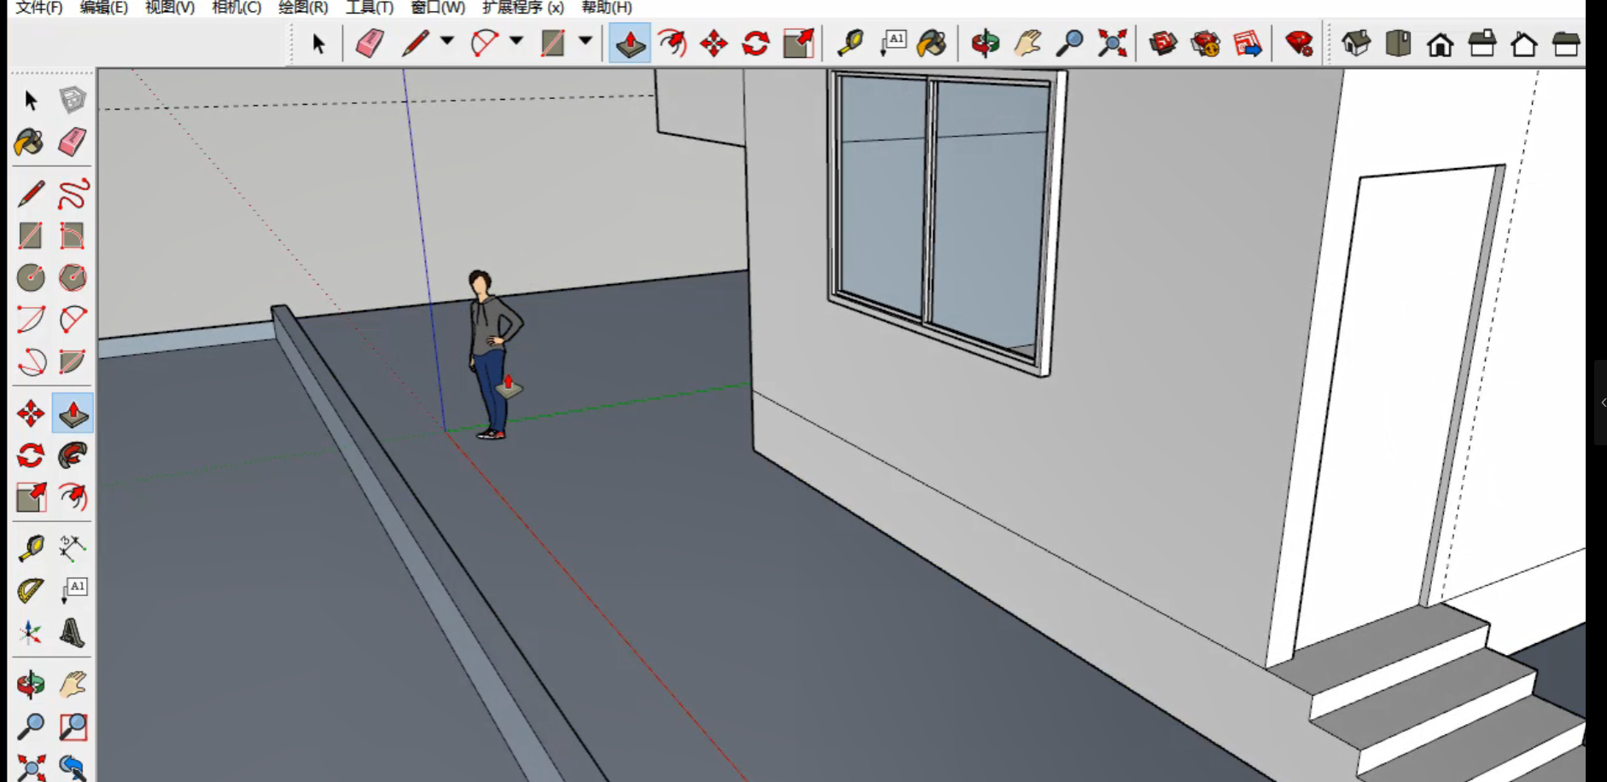Expand the line tool dropdown arrow

[447, 41]
